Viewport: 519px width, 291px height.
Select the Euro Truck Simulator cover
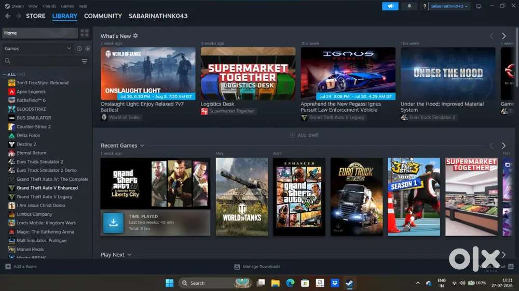tap(357, 197)
